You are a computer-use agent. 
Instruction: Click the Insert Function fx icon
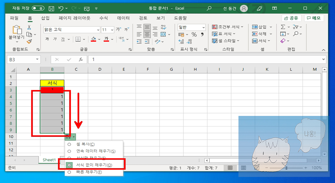[81, 59]
